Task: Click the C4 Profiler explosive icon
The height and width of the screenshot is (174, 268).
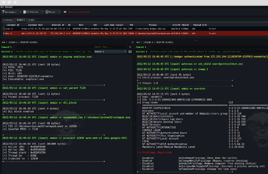Action: click(24, 12)
